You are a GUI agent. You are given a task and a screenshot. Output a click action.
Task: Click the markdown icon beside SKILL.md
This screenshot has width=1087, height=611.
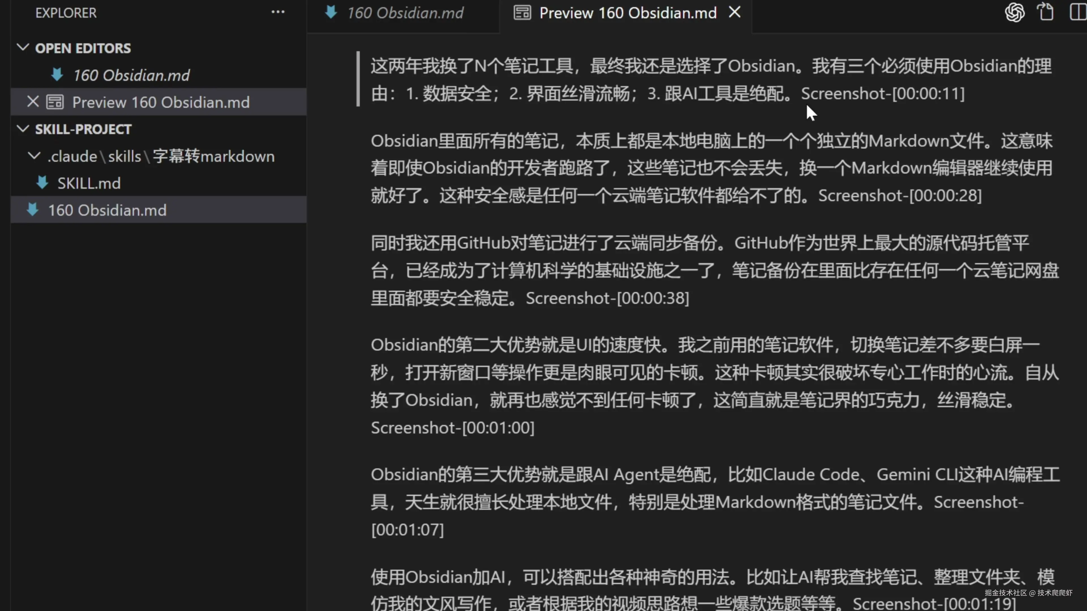[x=42, y=183]
